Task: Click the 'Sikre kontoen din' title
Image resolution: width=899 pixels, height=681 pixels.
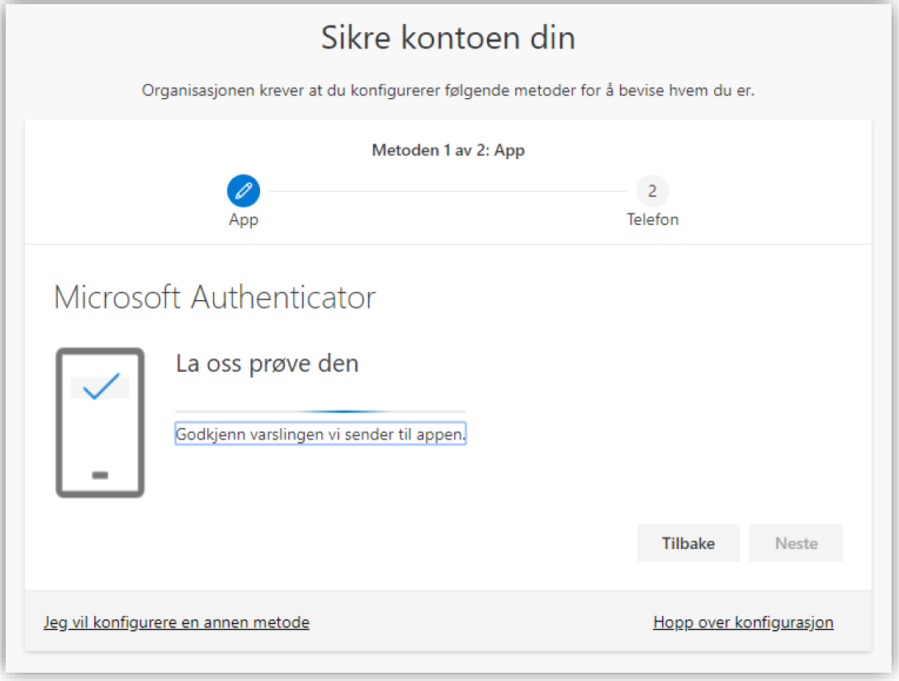Action: [x=448, y=38]
